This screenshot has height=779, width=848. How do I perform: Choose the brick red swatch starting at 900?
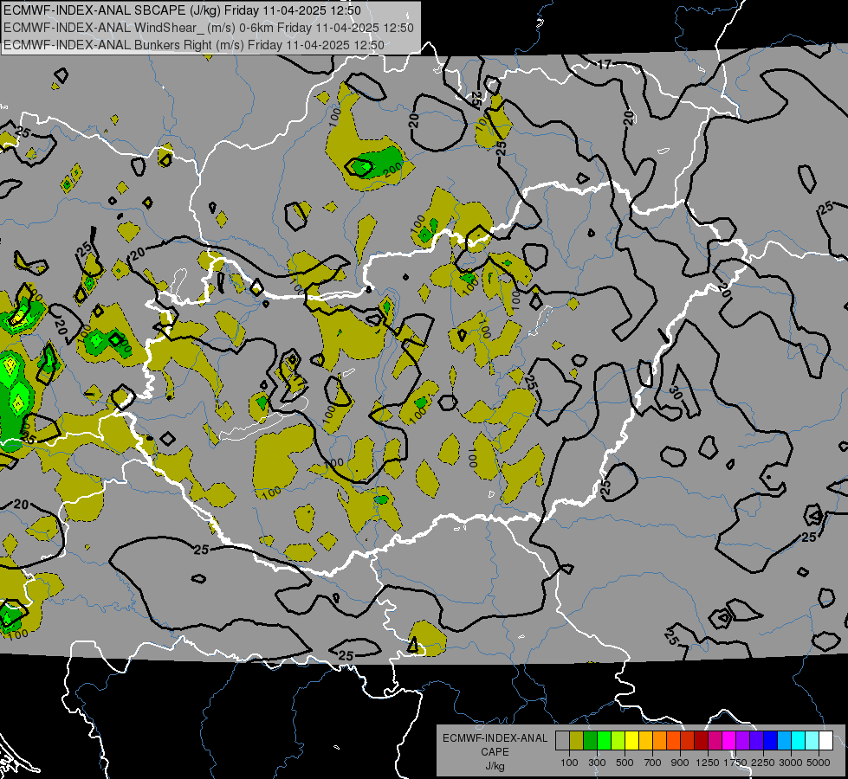click(688, 741)
